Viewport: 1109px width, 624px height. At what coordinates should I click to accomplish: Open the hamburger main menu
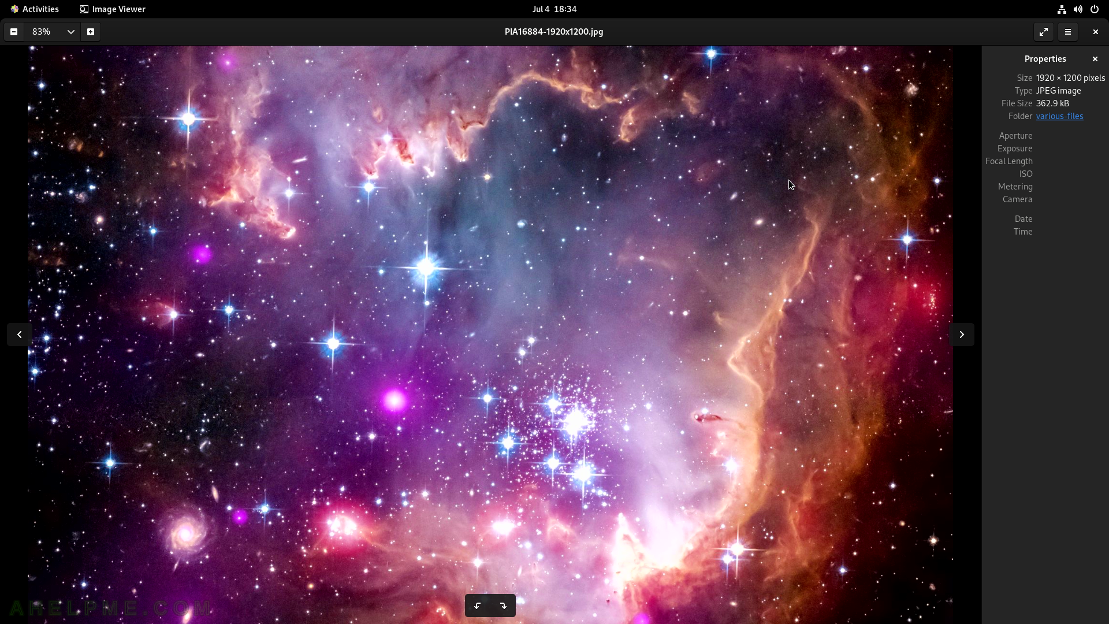pyautogui.click(x=1068, y=32)
